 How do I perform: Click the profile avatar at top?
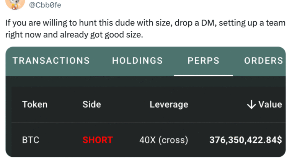click(15, 3)
